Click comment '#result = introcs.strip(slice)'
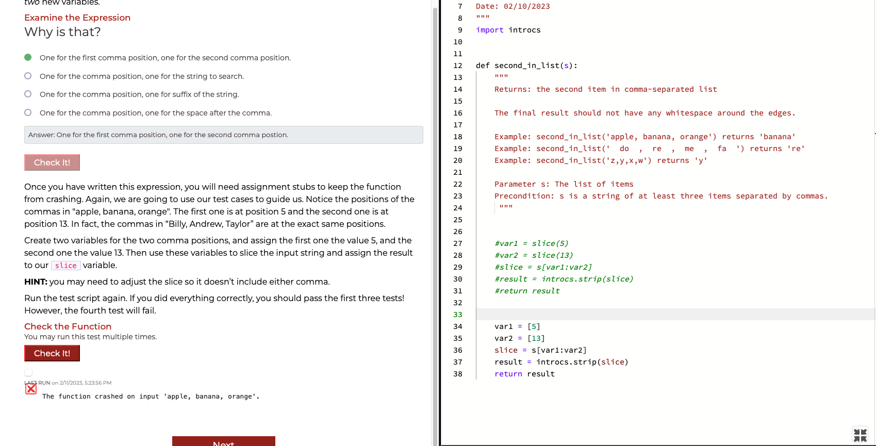Viewport: 876px width, 446px height. 564,279
